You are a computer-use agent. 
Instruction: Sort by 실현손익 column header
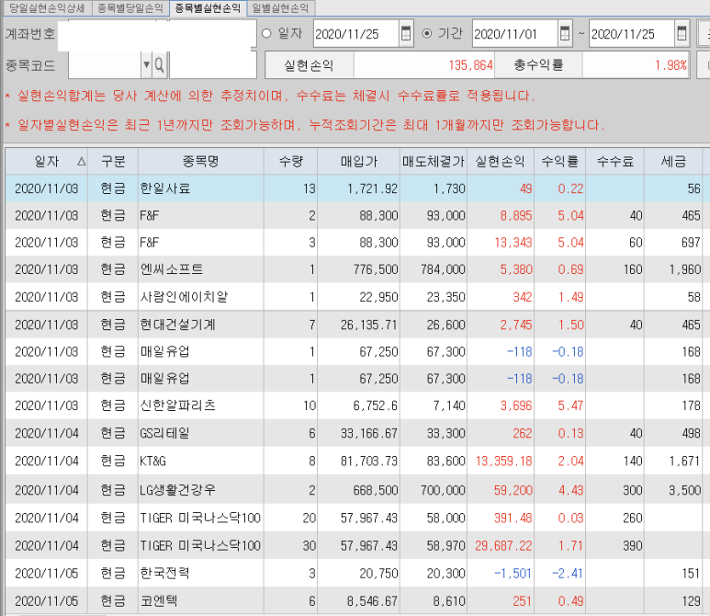(501, 162)
